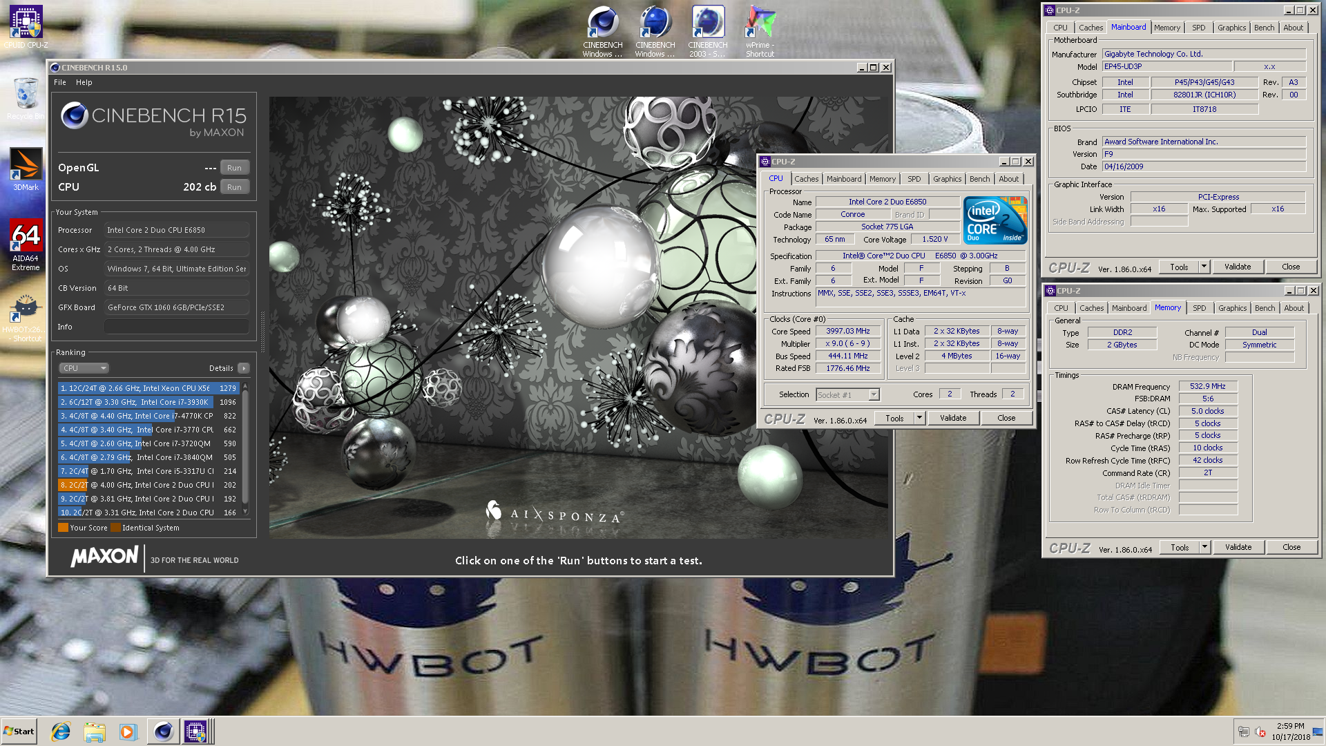The image size is (1326, 746).
Task: Click the Cinebench title bar icon
Action: (x=55, y=68)
